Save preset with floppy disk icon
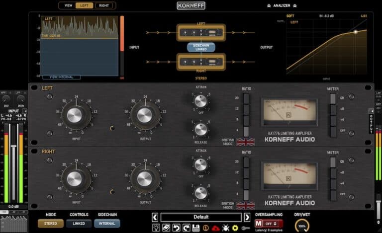 click(196, 228)
